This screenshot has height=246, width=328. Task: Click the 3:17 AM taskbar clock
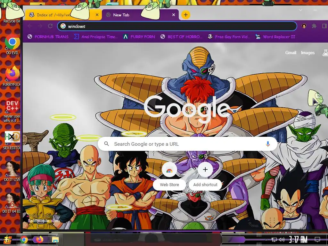pyautogui.click(x=298, y=239)
